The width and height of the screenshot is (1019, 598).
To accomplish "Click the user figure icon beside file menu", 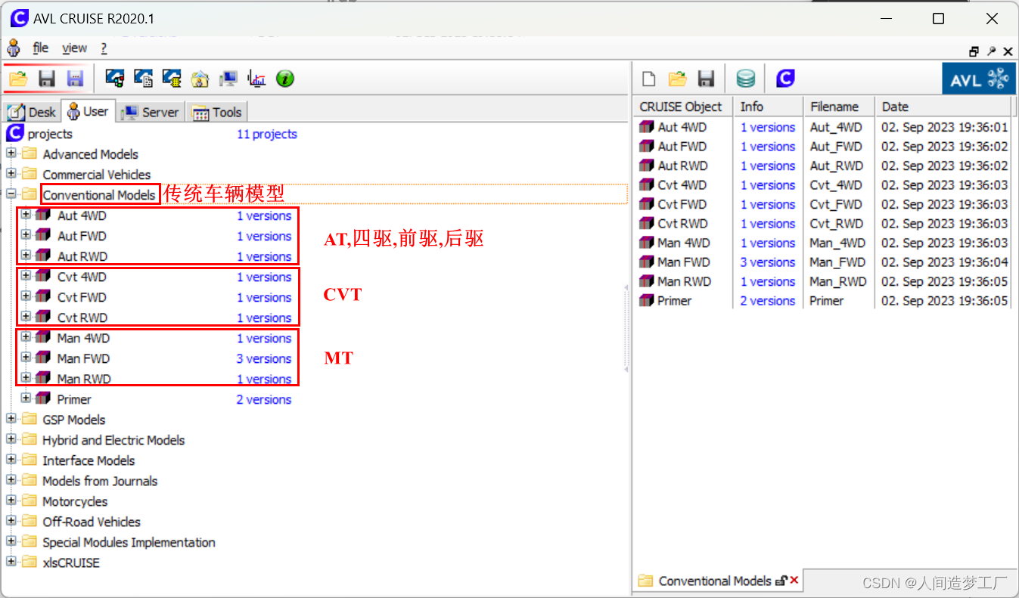I will pos(14,48).
